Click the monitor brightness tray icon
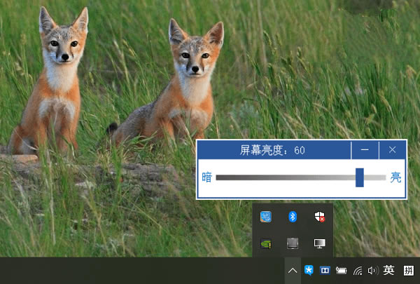 click(320, 244)
